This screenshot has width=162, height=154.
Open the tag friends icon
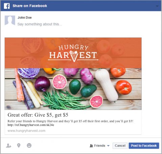[x=8, y=146]
